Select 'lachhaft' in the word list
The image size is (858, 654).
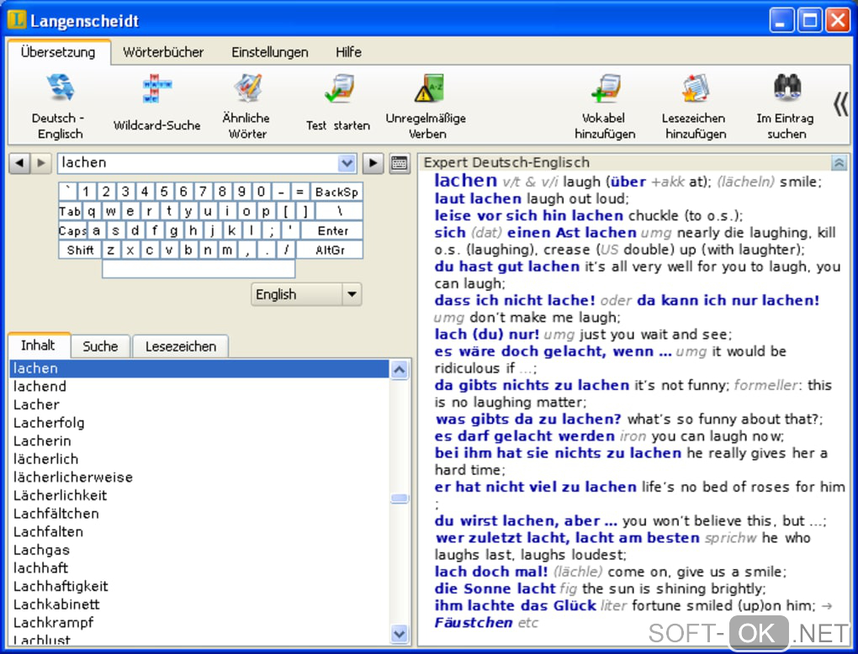click(199, 567)
